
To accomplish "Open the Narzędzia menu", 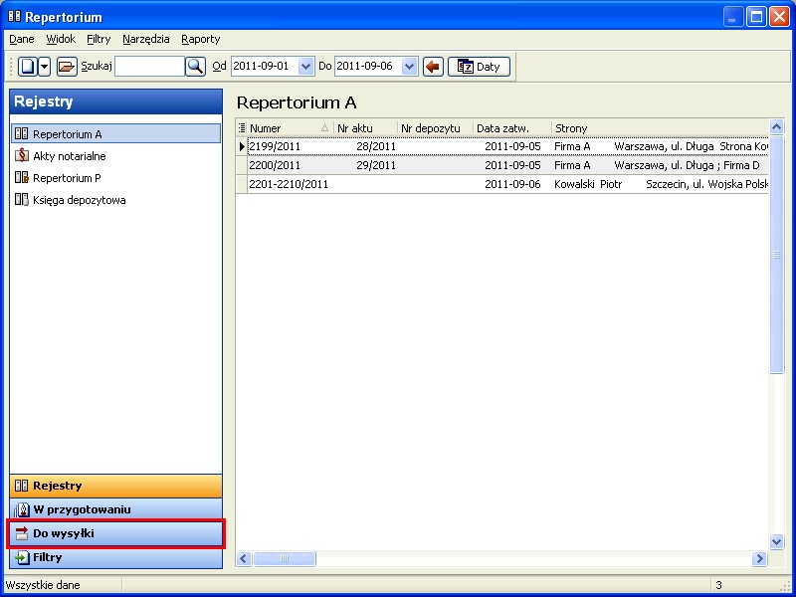I will pos(146,39).
